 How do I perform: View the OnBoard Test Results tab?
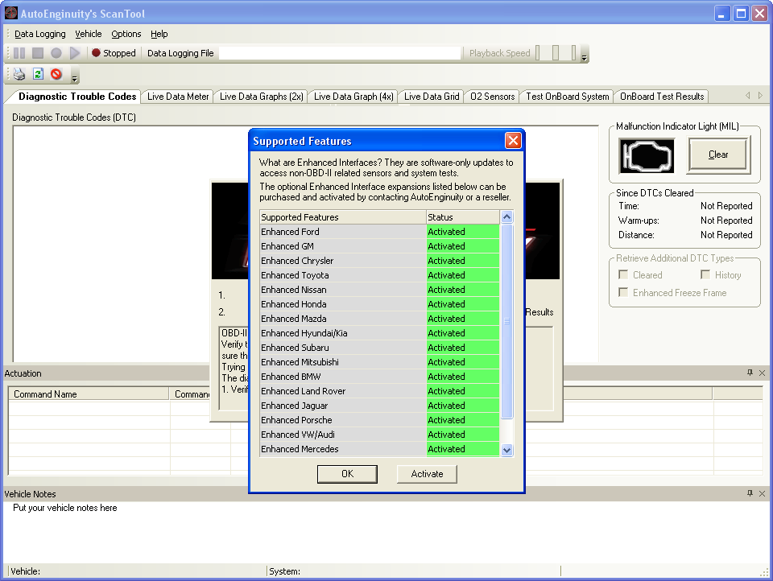point(662,97)
